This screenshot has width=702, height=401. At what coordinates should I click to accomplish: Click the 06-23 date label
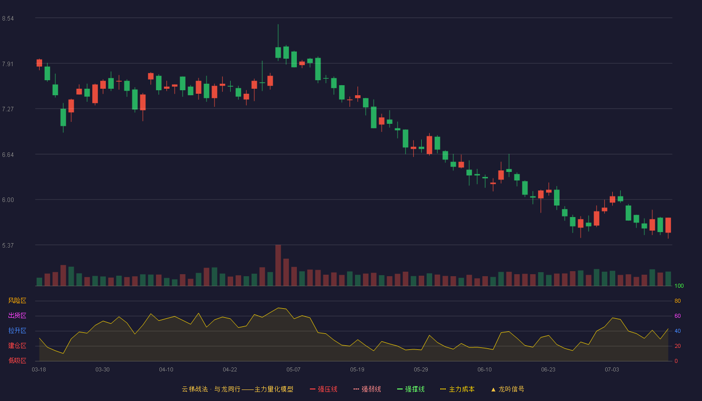[x=548, y=369]
